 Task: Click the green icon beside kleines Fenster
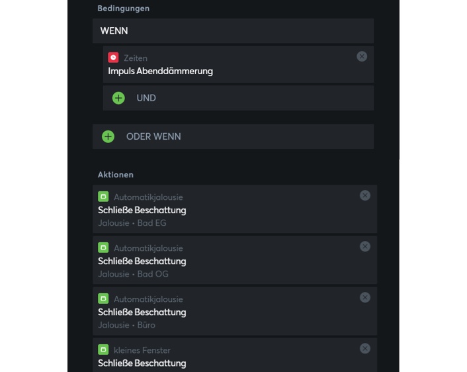click(x=103, y=349)
